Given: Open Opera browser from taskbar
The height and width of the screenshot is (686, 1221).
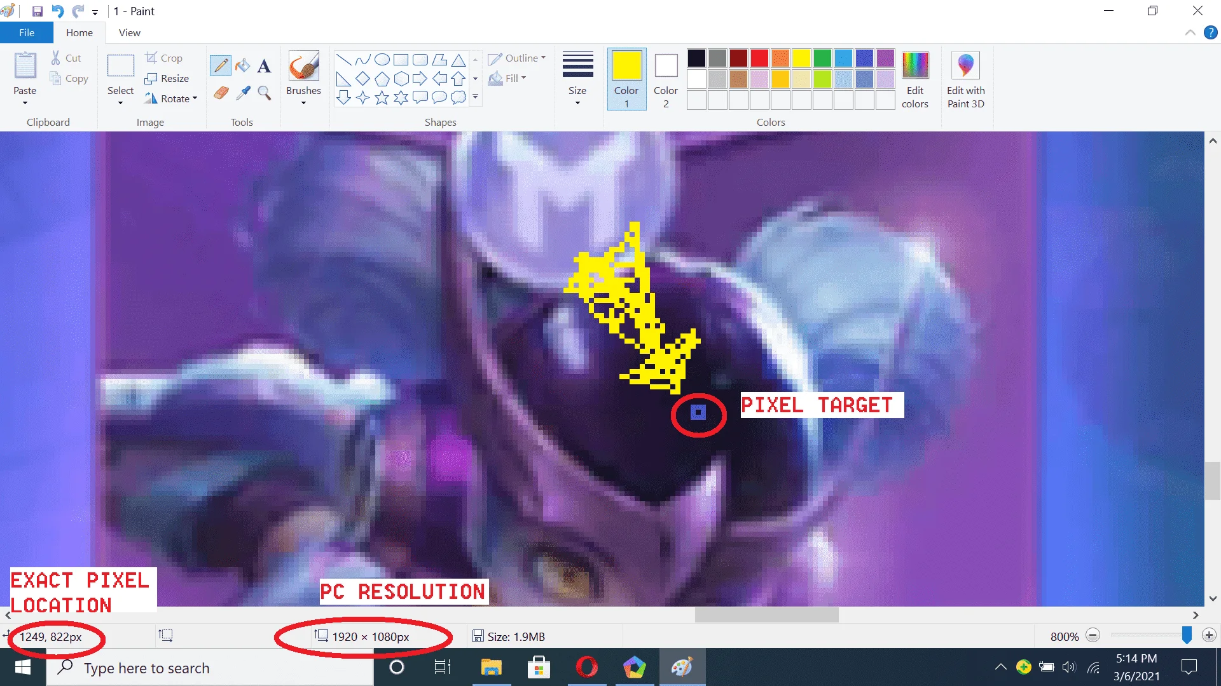Looking at the screenshot, I should pyautogui.click(x=586, y=668).
